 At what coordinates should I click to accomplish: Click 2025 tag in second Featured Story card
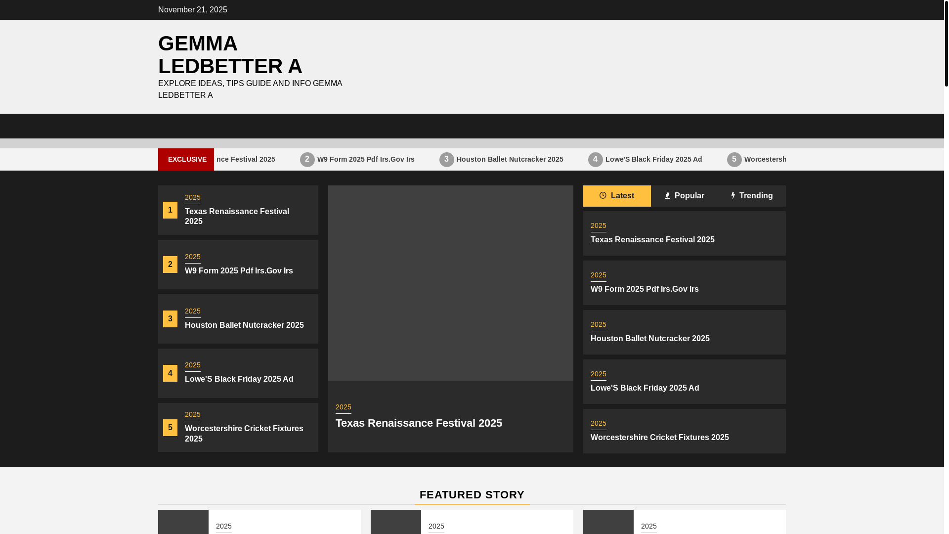coord(436,527)
